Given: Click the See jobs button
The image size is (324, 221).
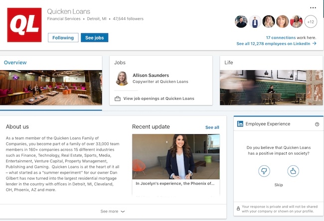Looking at the screenshot, I should point(94,37).
